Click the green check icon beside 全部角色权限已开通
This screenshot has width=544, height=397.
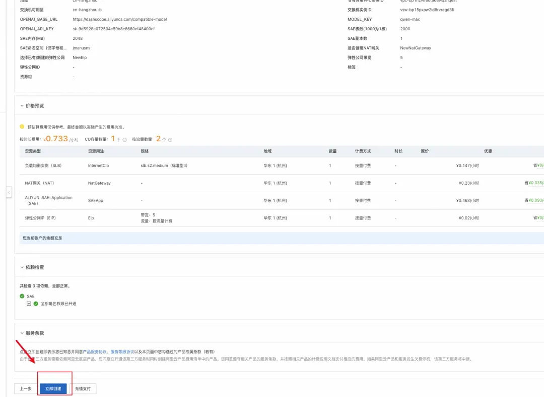tap(36, 304)
